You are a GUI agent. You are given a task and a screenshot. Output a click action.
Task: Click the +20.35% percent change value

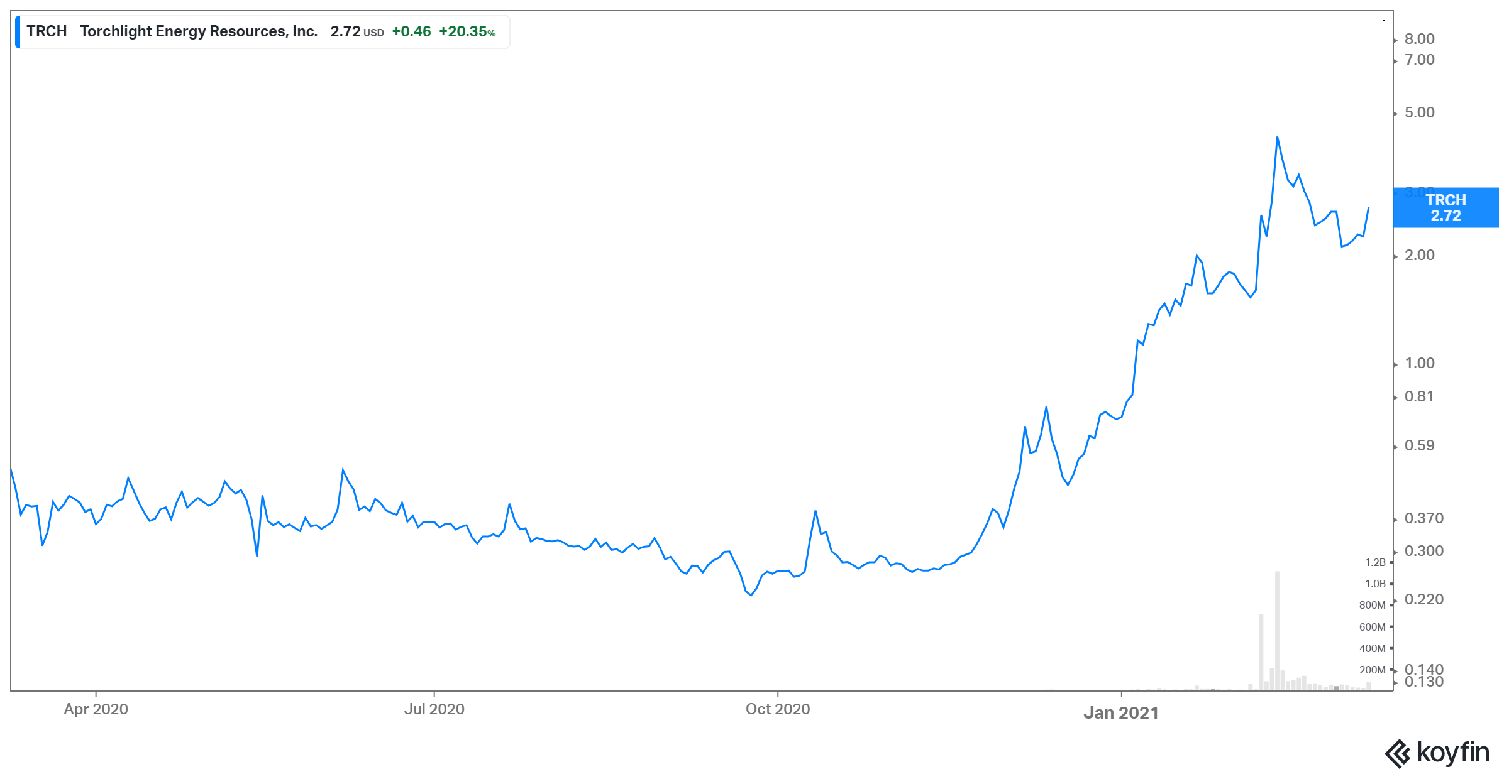tap(467, 31)
